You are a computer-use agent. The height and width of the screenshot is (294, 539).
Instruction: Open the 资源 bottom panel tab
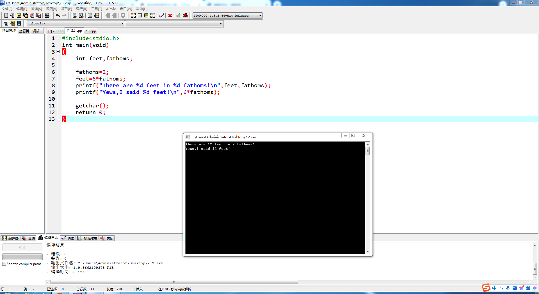(28, 238)
